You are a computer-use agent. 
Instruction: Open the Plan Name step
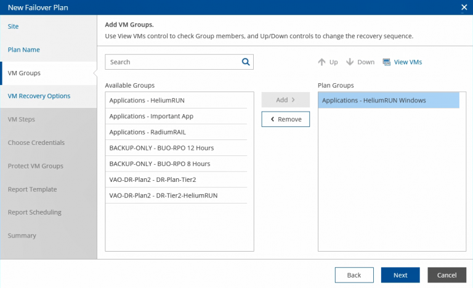48,49
